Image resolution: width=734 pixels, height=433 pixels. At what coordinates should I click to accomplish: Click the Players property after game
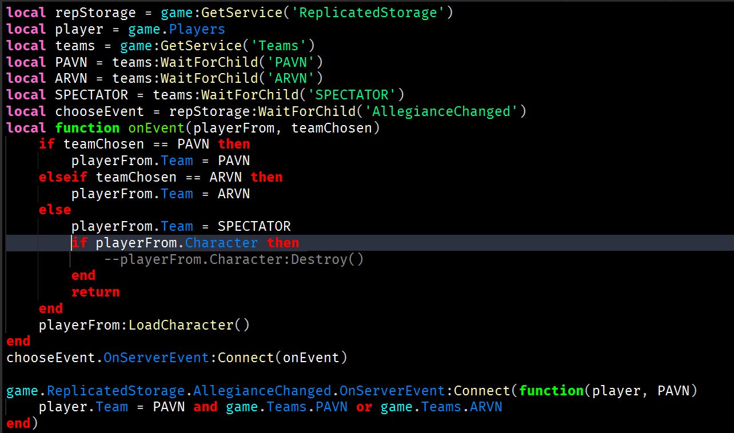(197, 29)
